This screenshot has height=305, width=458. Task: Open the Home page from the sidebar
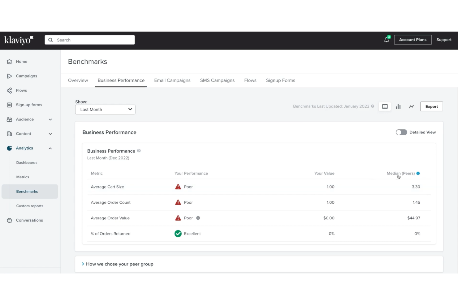21,61
